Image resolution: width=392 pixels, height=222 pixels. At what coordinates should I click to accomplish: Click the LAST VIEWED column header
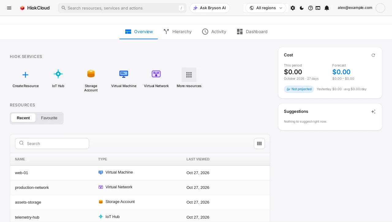coord(198,159)
